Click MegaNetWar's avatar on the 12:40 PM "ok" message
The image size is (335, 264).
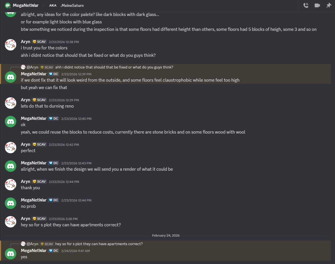click(11, 122)
